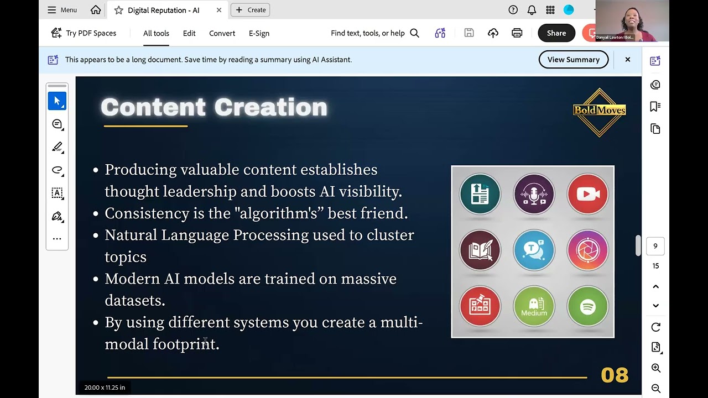Click the text "Consistency is the "algorithm's" best friend."
708x398 pixels.
[256, 213]
